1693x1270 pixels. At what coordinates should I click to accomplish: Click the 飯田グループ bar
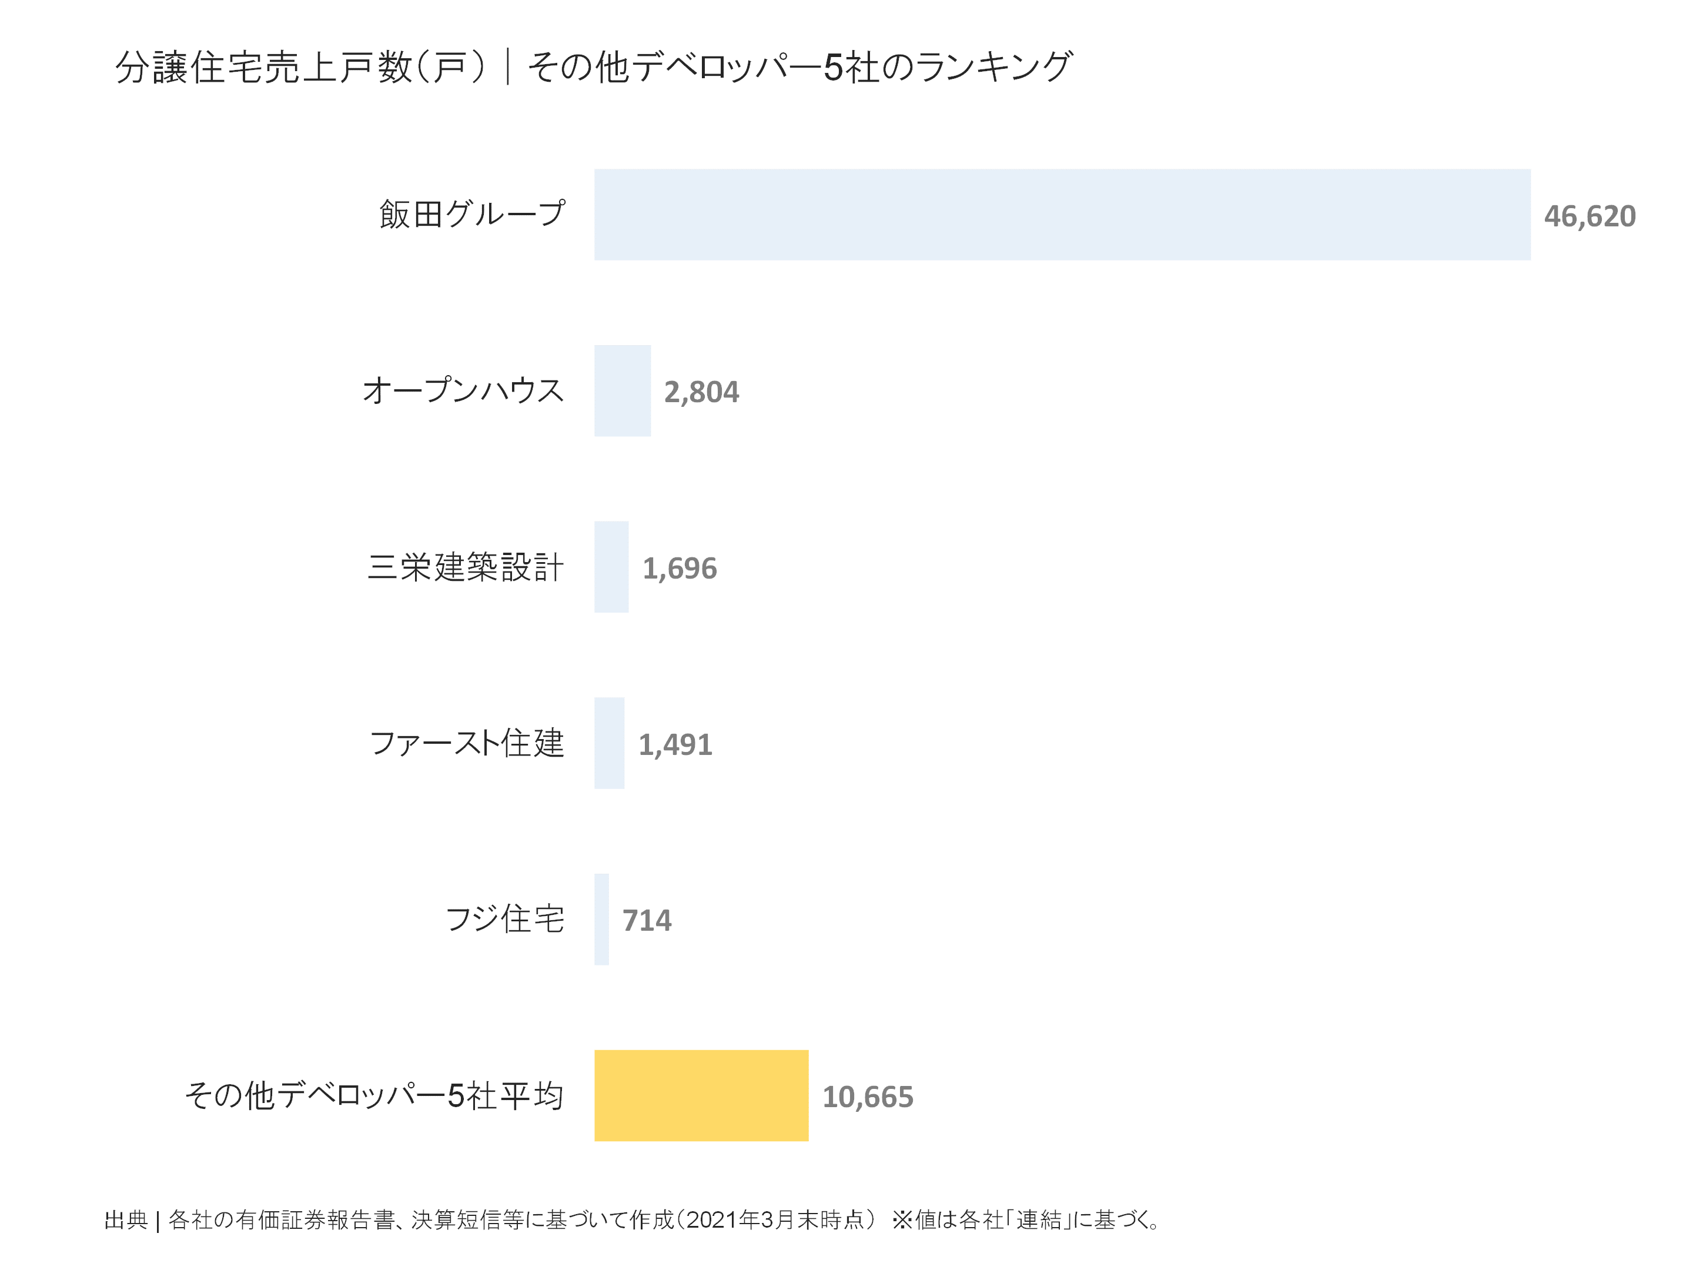coord(1062,215)
